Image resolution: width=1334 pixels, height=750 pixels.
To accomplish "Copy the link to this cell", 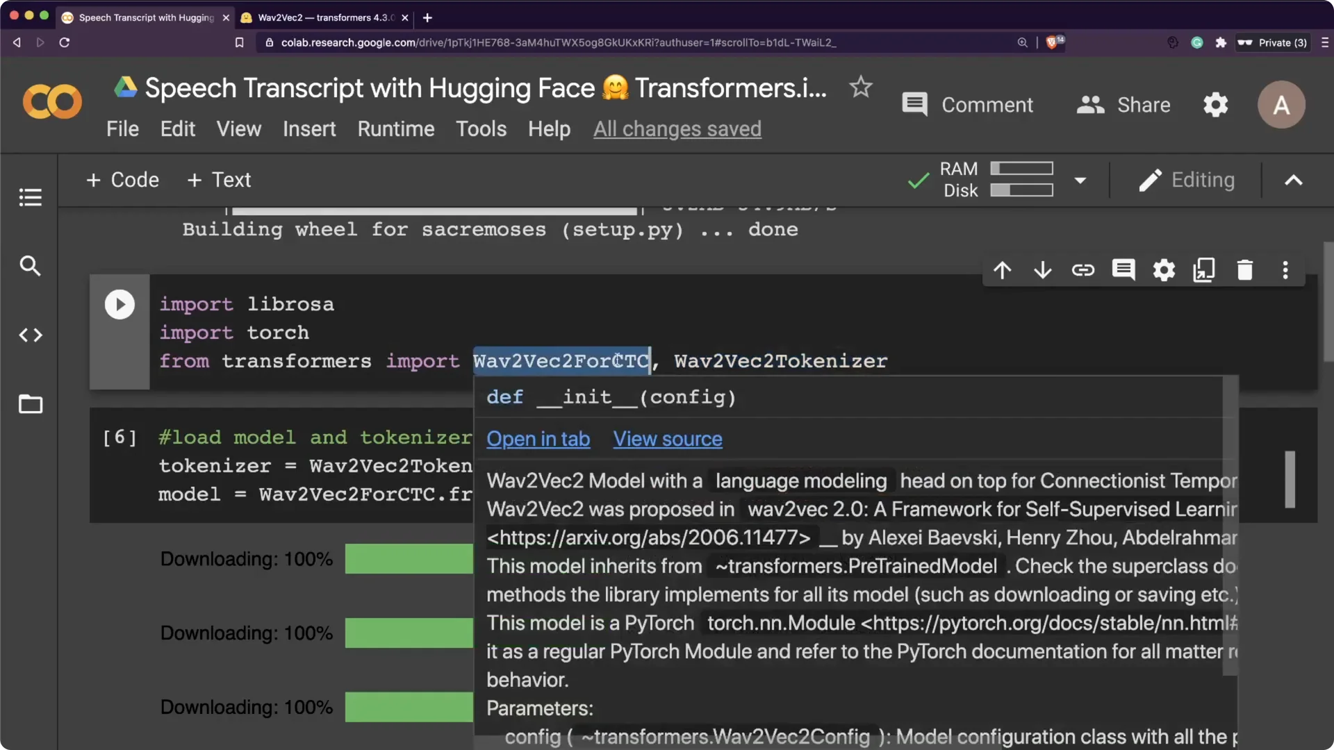I will tap(1083, 270).
